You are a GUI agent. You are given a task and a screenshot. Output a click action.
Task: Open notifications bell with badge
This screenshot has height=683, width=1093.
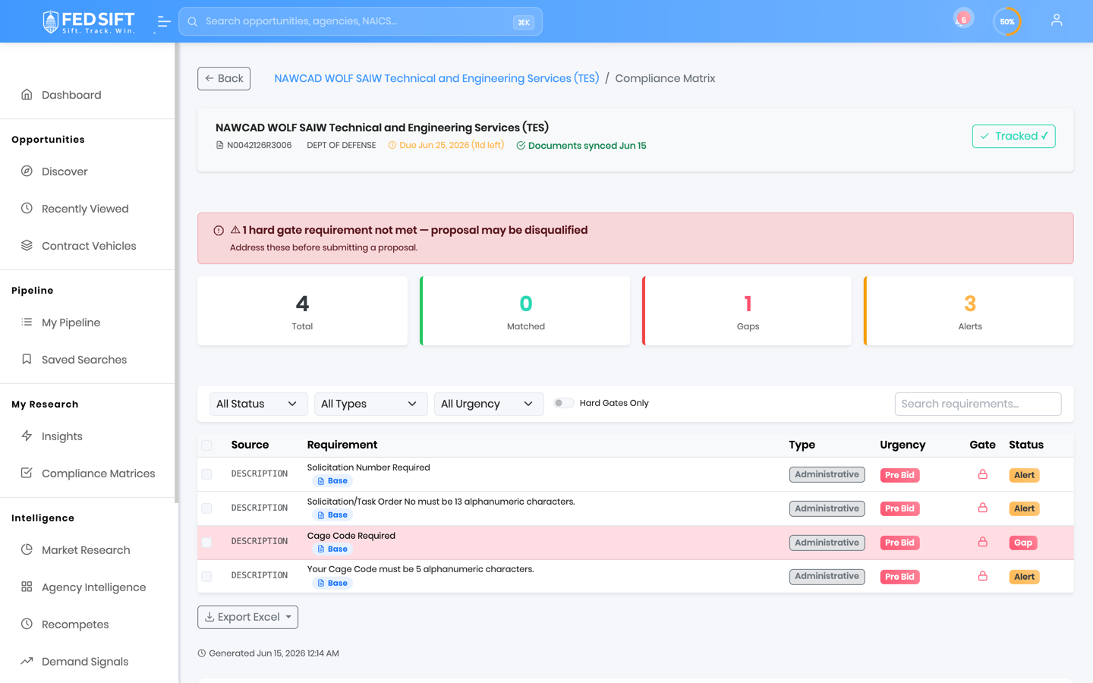click(x=963, y=19)
